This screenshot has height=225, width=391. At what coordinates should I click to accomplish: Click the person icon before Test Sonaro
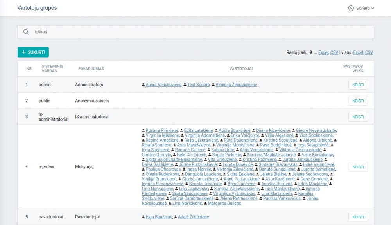pos(185,85)
